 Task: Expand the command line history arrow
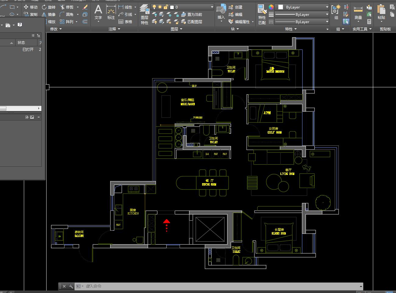point(361,286)
